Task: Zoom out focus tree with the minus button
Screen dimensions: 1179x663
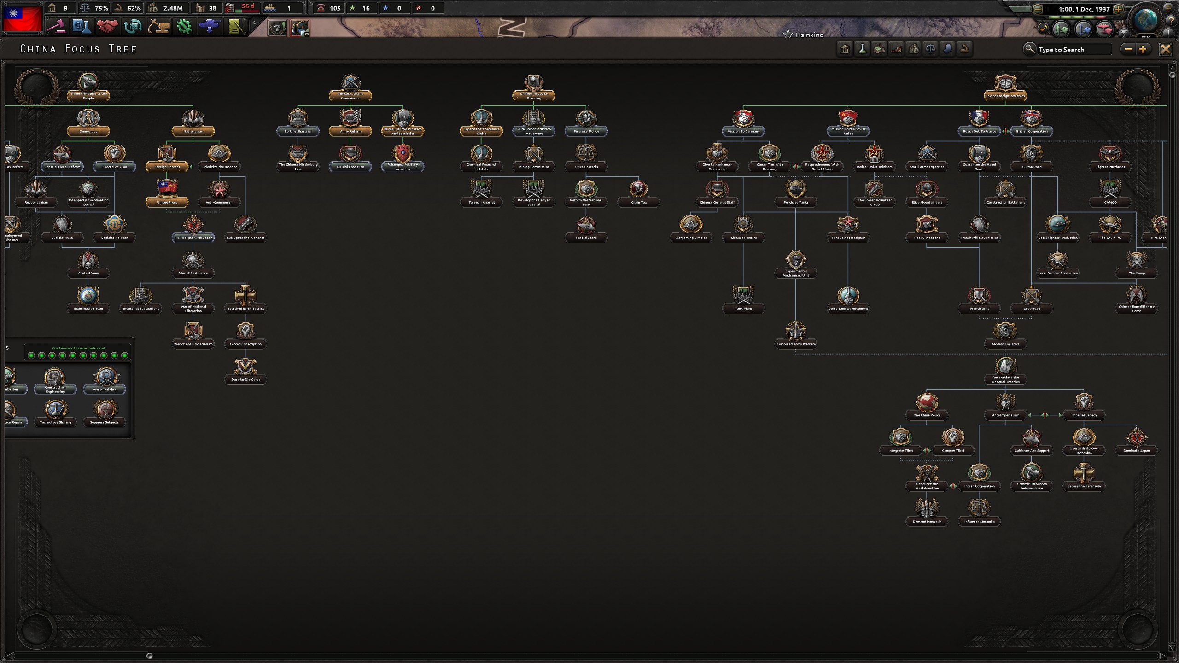Action: pos(1129,49)
